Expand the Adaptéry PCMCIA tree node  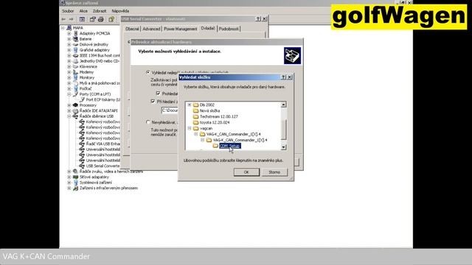pyautogui.click(x=69, y=33)
